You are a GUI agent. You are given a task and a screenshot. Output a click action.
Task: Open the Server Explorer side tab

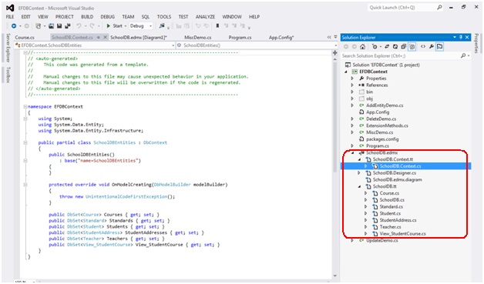pos(8,48)
